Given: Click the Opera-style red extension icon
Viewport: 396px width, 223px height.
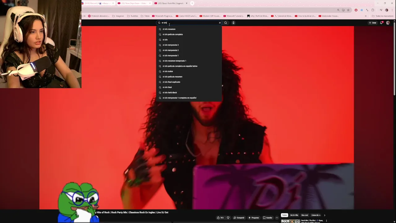Looking at the screenshot, I should click(356, 10).
